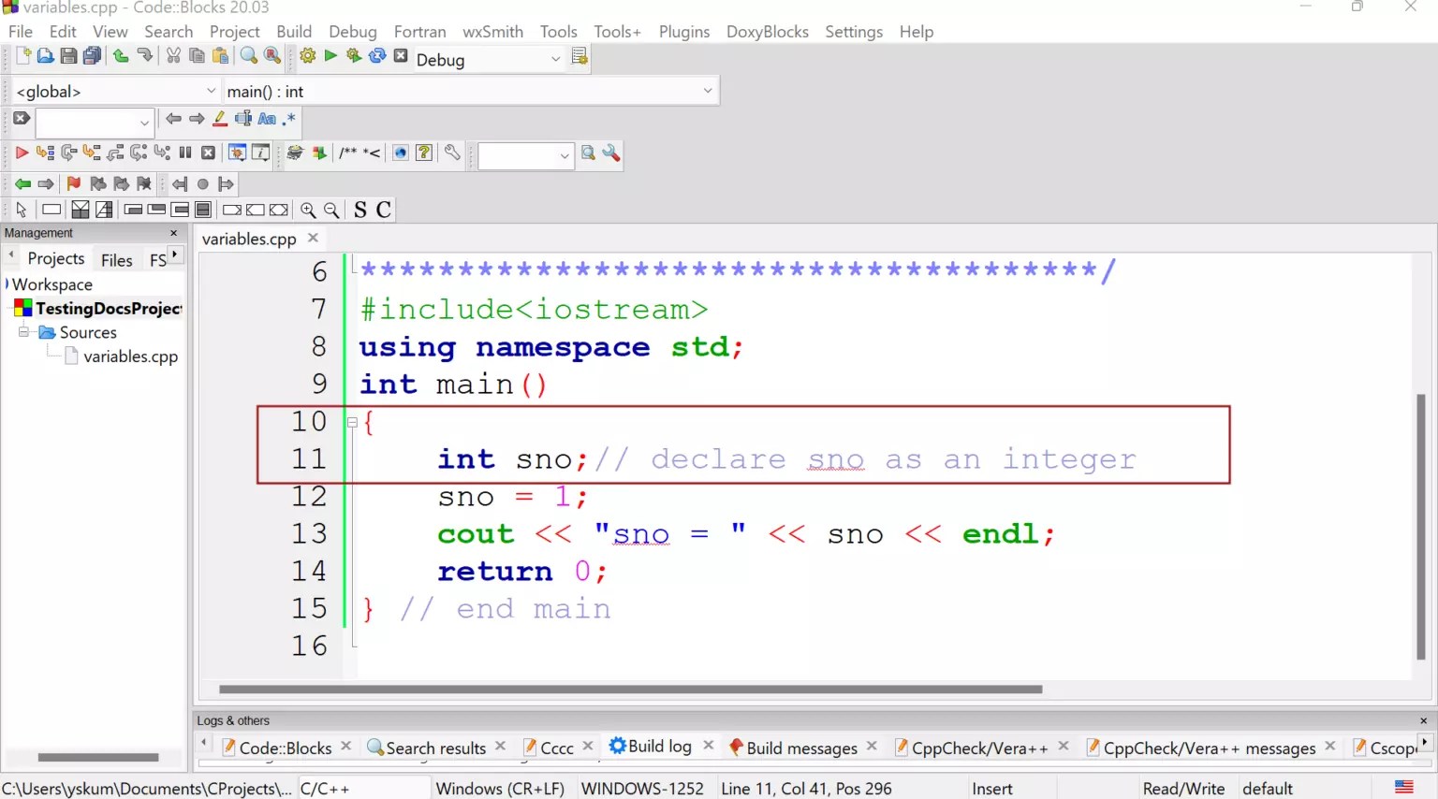Viewport: 1438px width, 799px height.
Task: Close the Search results tab
Action: click(x=501, y=746)
